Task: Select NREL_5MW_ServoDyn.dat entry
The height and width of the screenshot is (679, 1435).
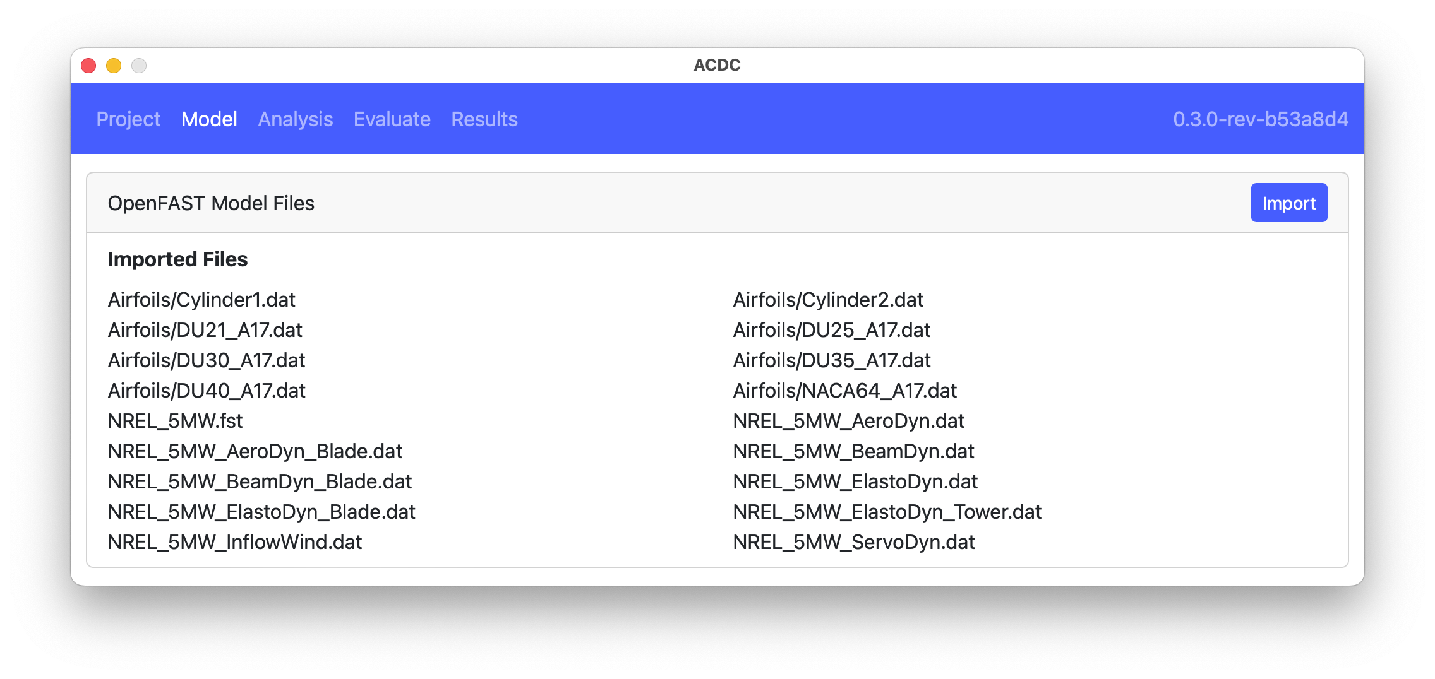Action: pos(854,541)
